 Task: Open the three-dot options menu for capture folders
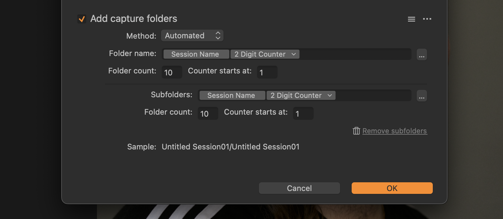pyautogui.click(x=427, y=19)
